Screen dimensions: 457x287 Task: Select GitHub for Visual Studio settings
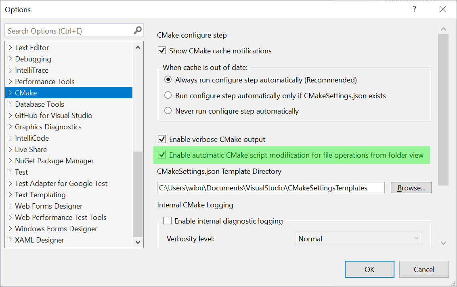click(x=53, y=115)
